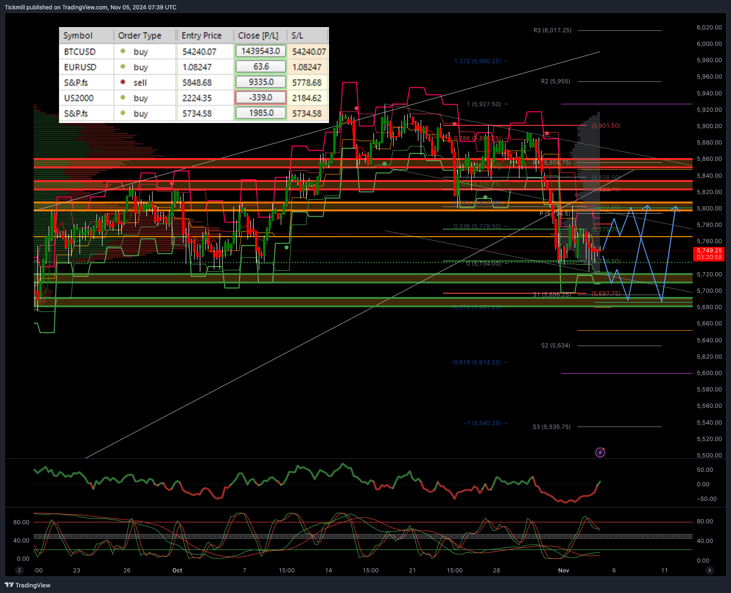Click the 5,500.00 price axis label
The height and width of the screenshot is (593, 731).
point(709,456)
